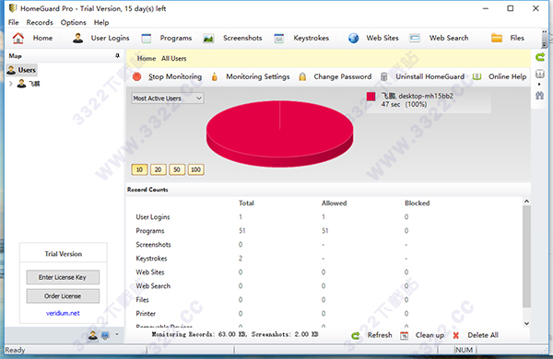Click green refresh icon in right sidebar

click(540, 57)
